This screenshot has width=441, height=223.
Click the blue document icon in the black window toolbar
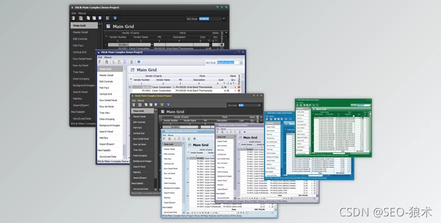coord(100,18)
